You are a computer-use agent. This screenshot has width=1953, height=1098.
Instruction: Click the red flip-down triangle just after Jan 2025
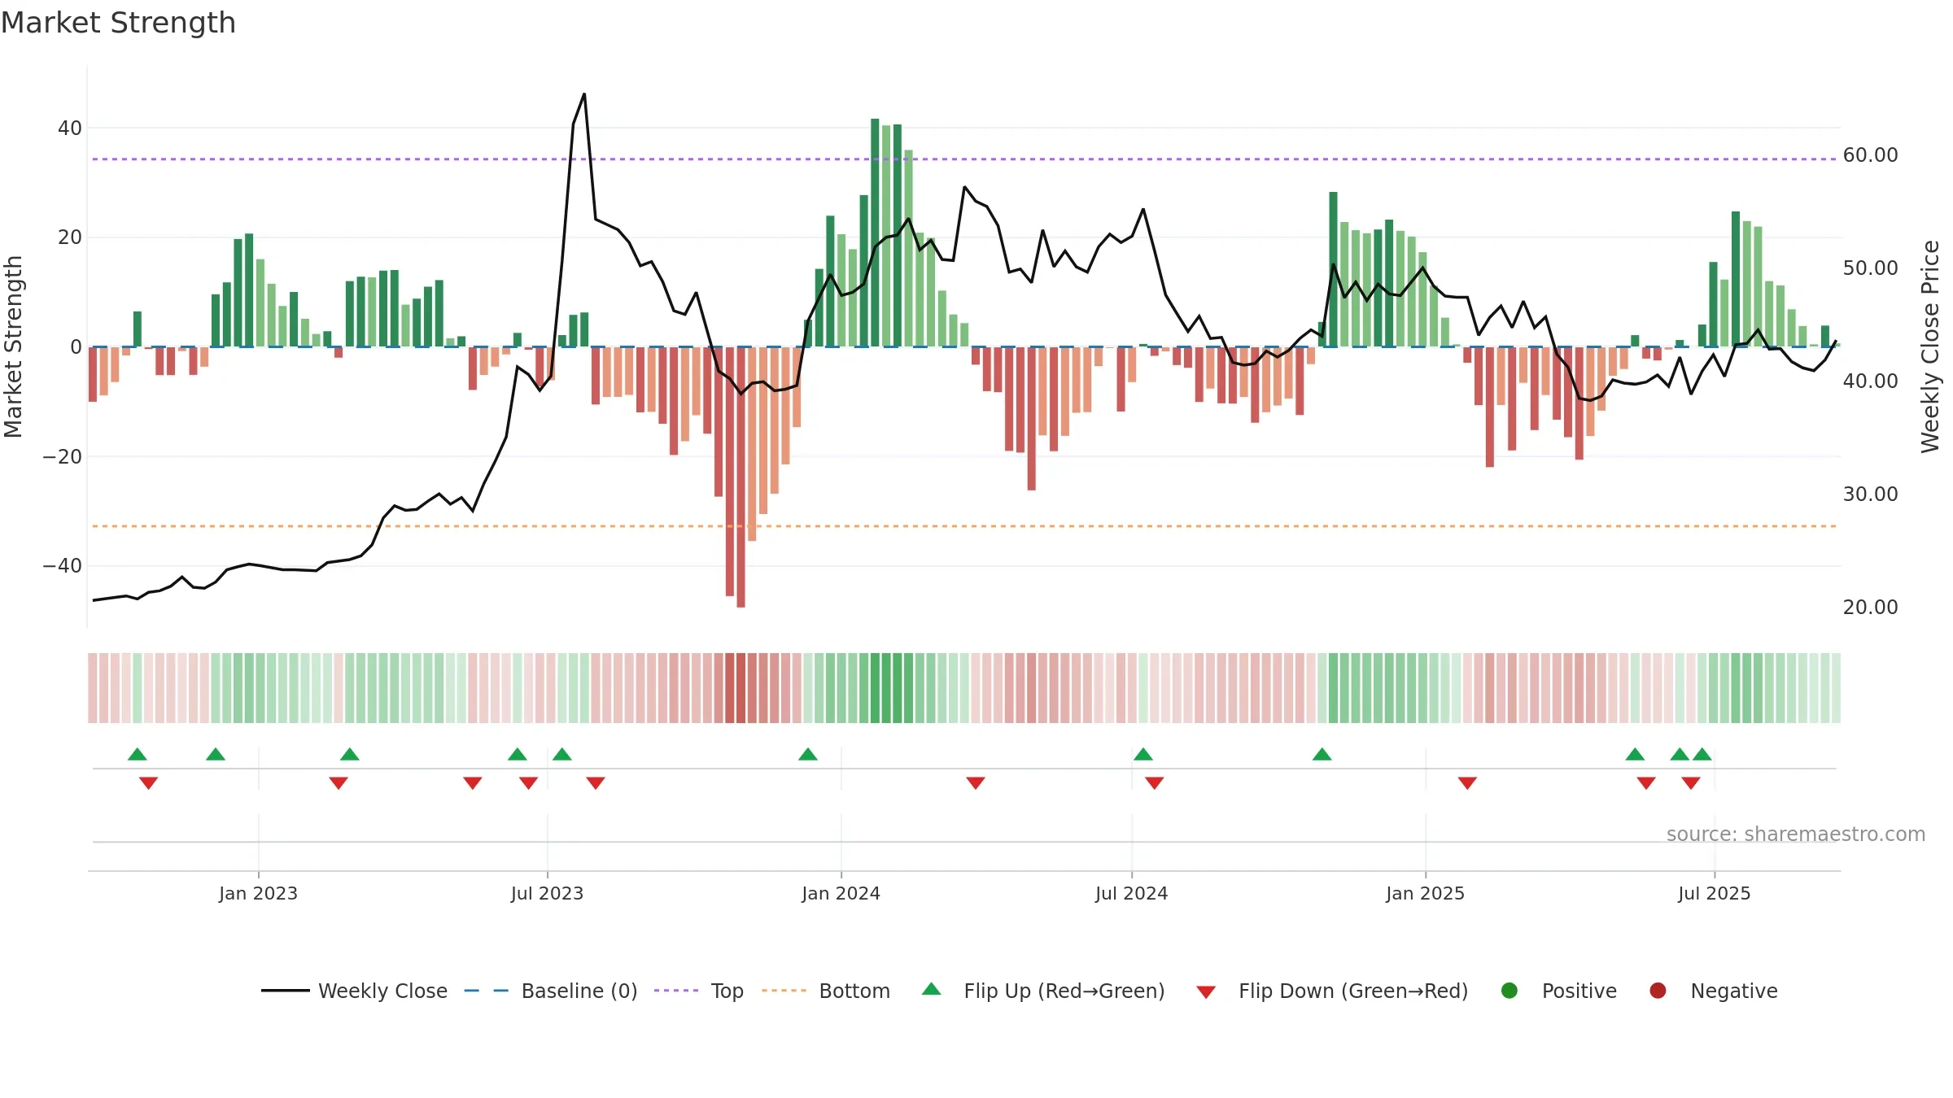[1467, 782]
